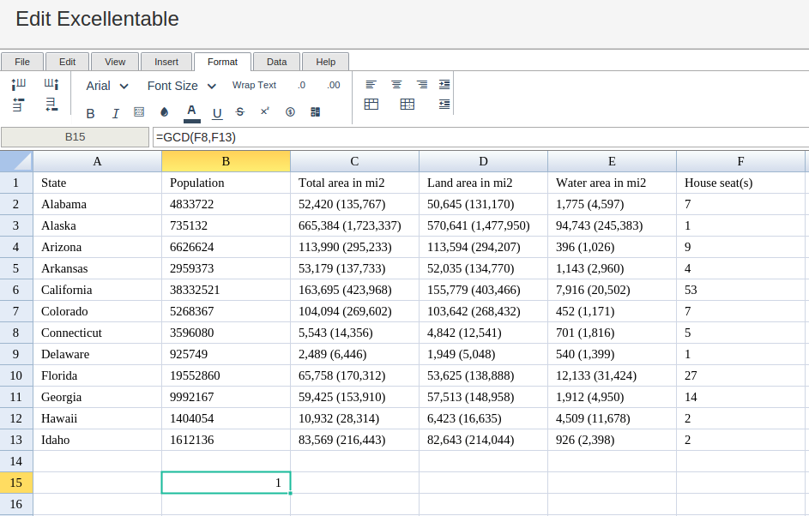Click the superscript icon
The width and height of the screenshot is (809, 516).
tap(265, 111)
